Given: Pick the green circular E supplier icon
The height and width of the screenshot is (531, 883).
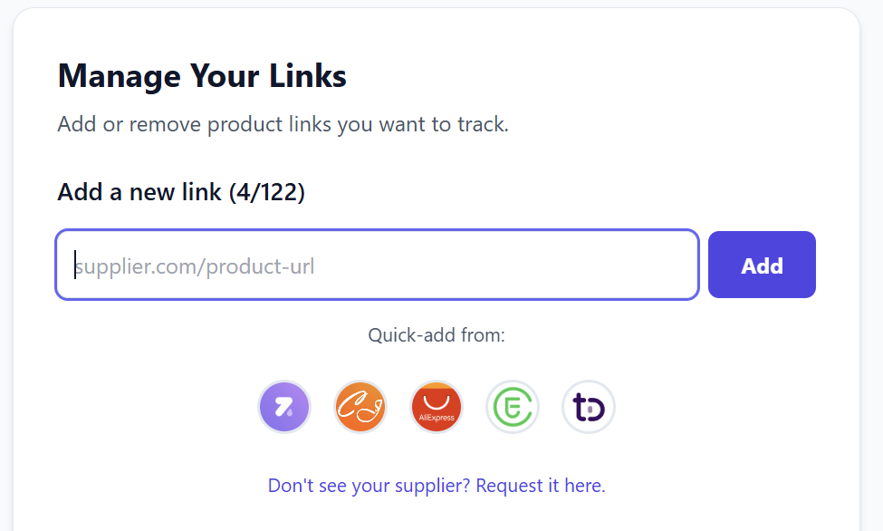Looking at the screenshot, I should click(x=513, y=407).
